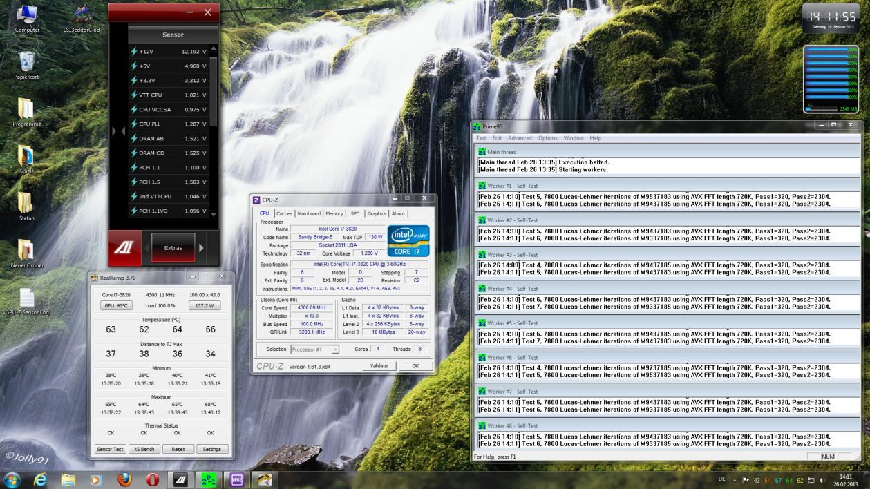Click the Prime95 Main thread window icon

click(482, 152)
